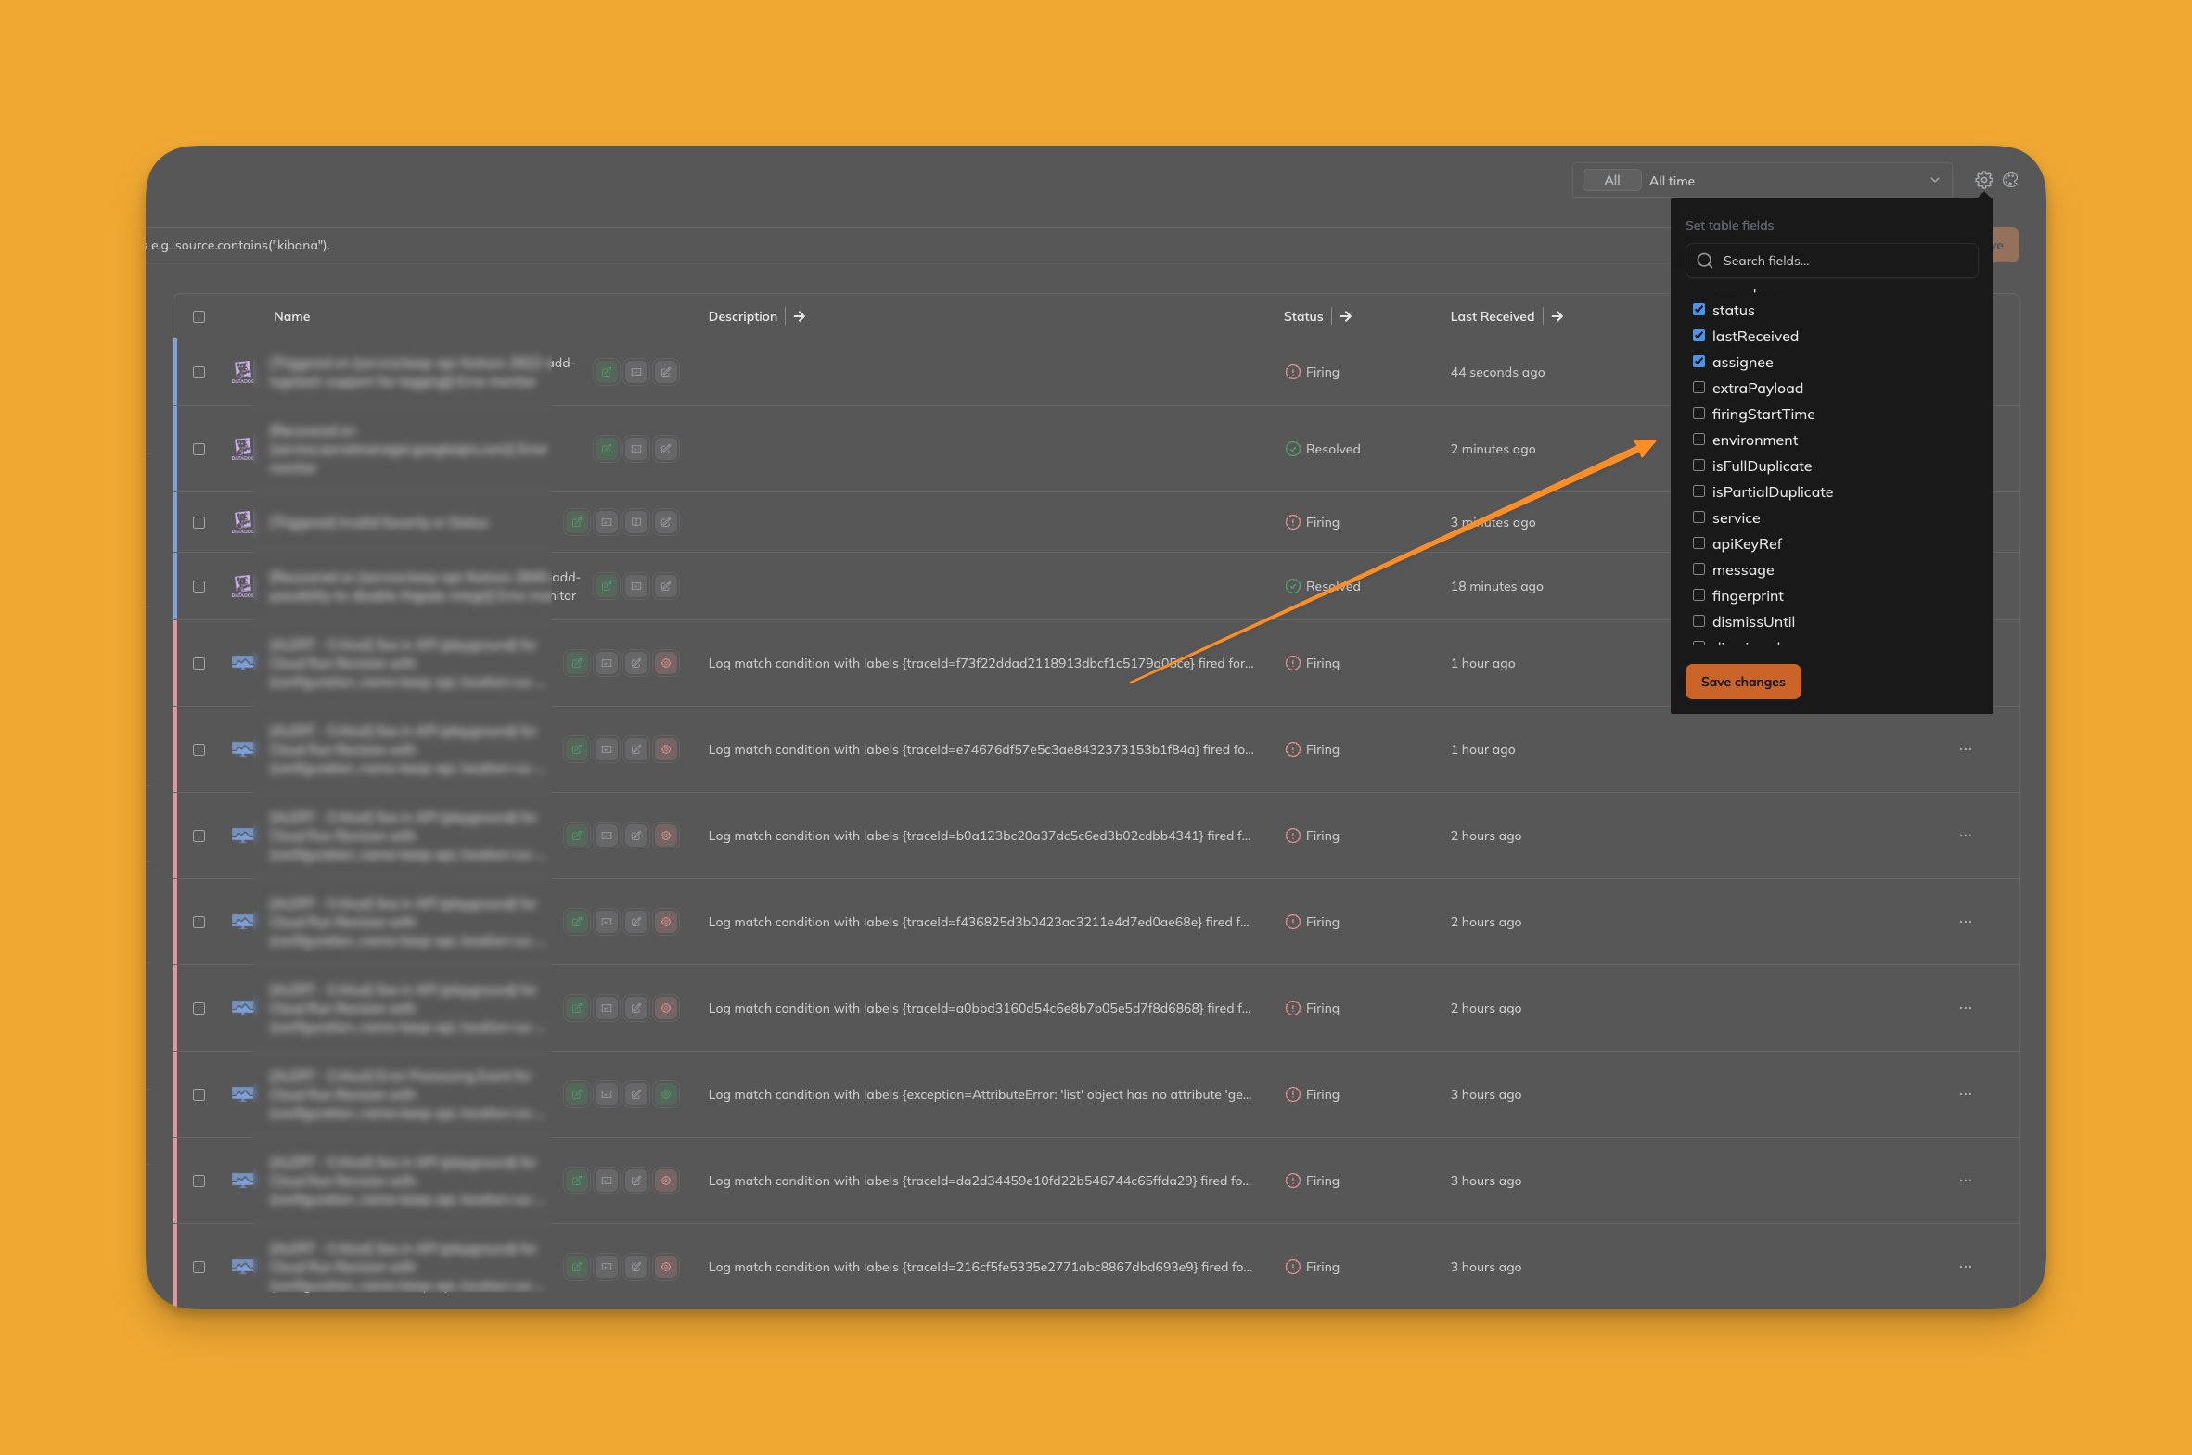
Task: Open actions menu for traceId=e74676 row
Action: tap(1966, 750)
